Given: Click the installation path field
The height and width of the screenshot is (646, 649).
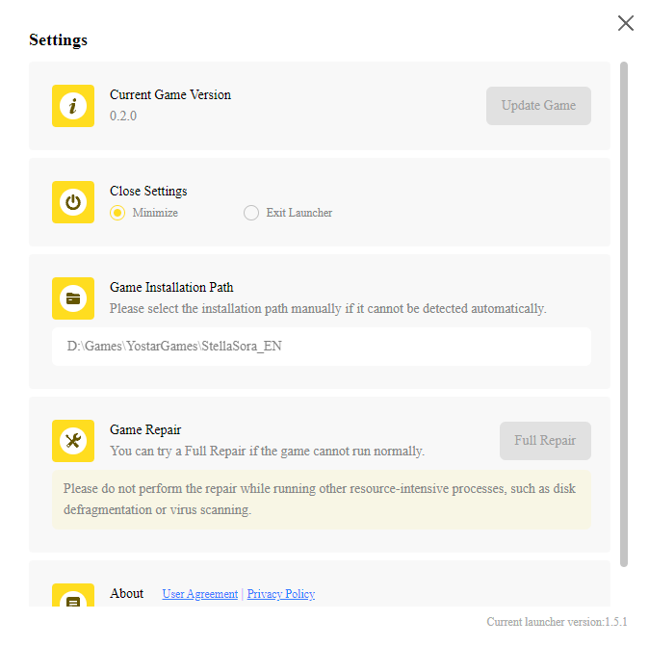Looking at the screenshot, I should coord(322,347).
